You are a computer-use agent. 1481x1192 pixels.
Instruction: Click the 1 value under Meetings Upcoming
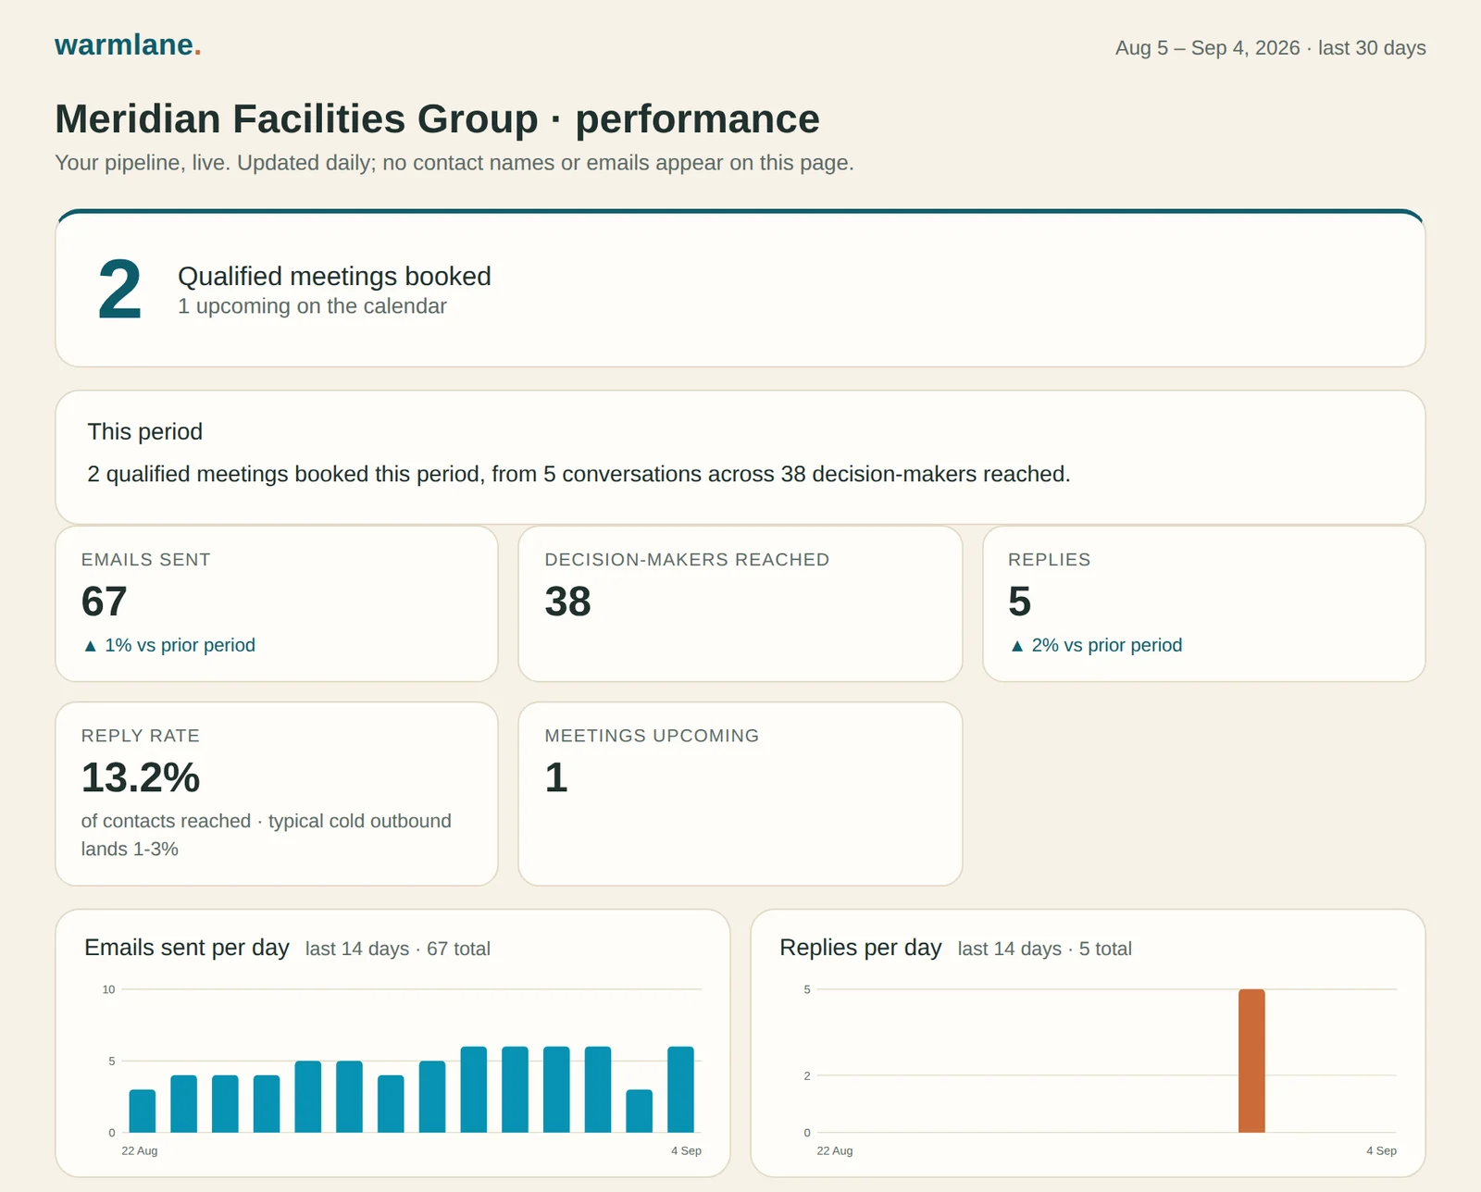click(556, 777)
